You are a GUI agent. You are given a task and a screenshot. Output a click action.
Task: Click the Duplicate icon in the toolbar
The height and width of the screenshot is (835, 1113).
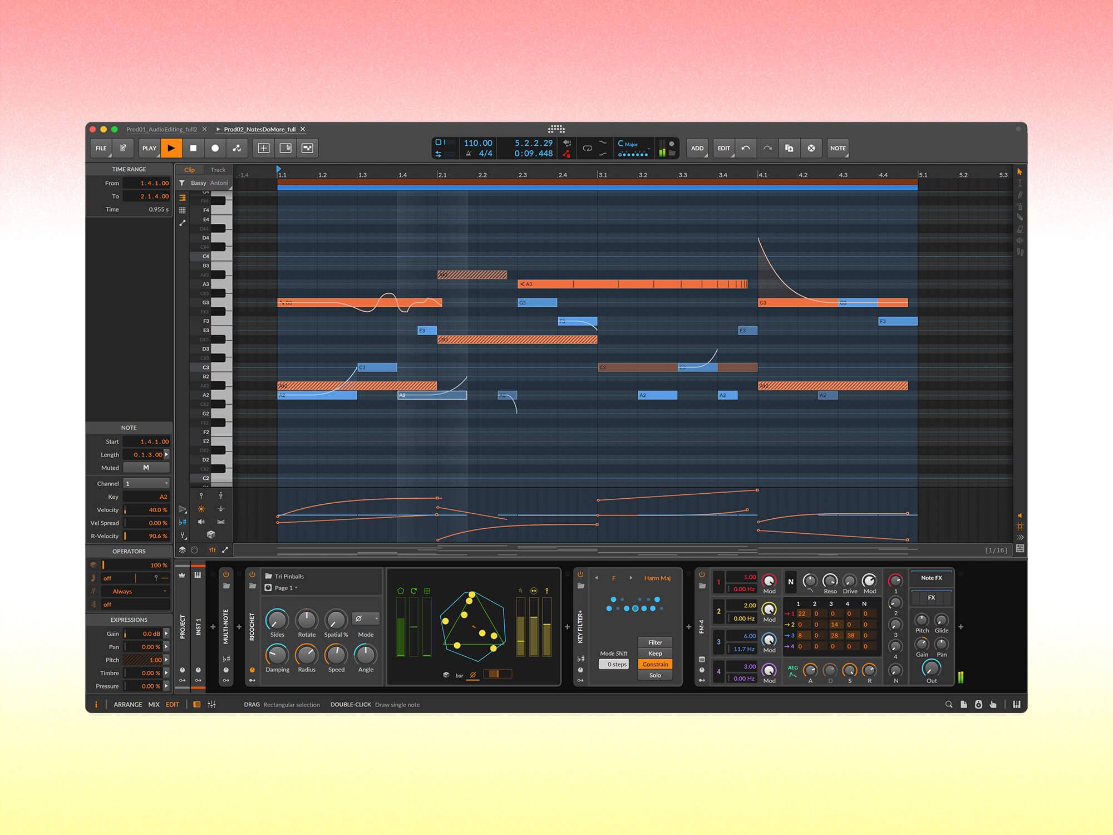[789, 148]
